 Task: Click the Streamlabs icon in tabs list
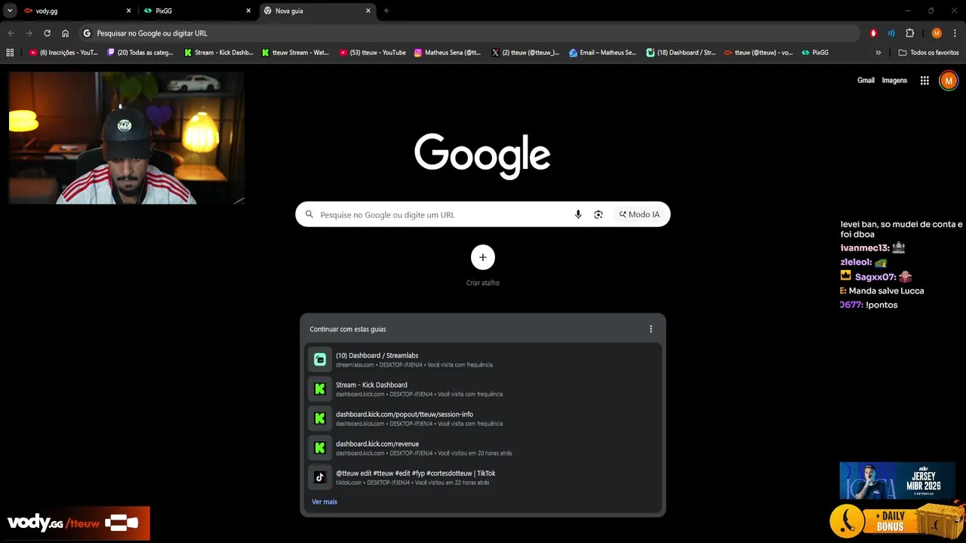(320, 360)
